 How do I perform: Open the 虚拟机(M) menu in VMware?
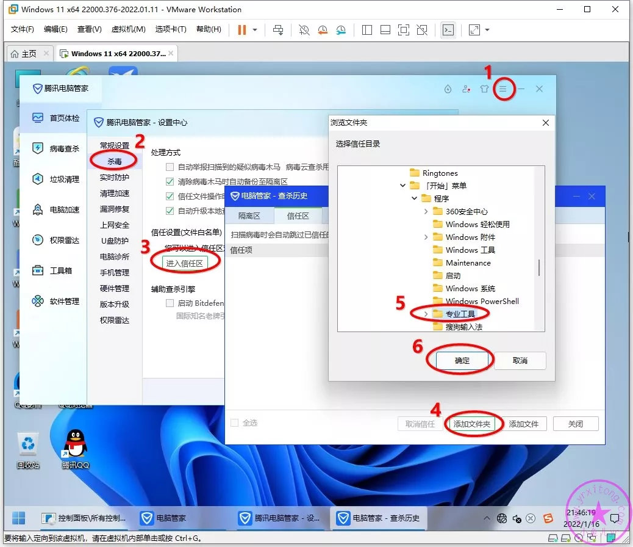(x=128, y=29)
